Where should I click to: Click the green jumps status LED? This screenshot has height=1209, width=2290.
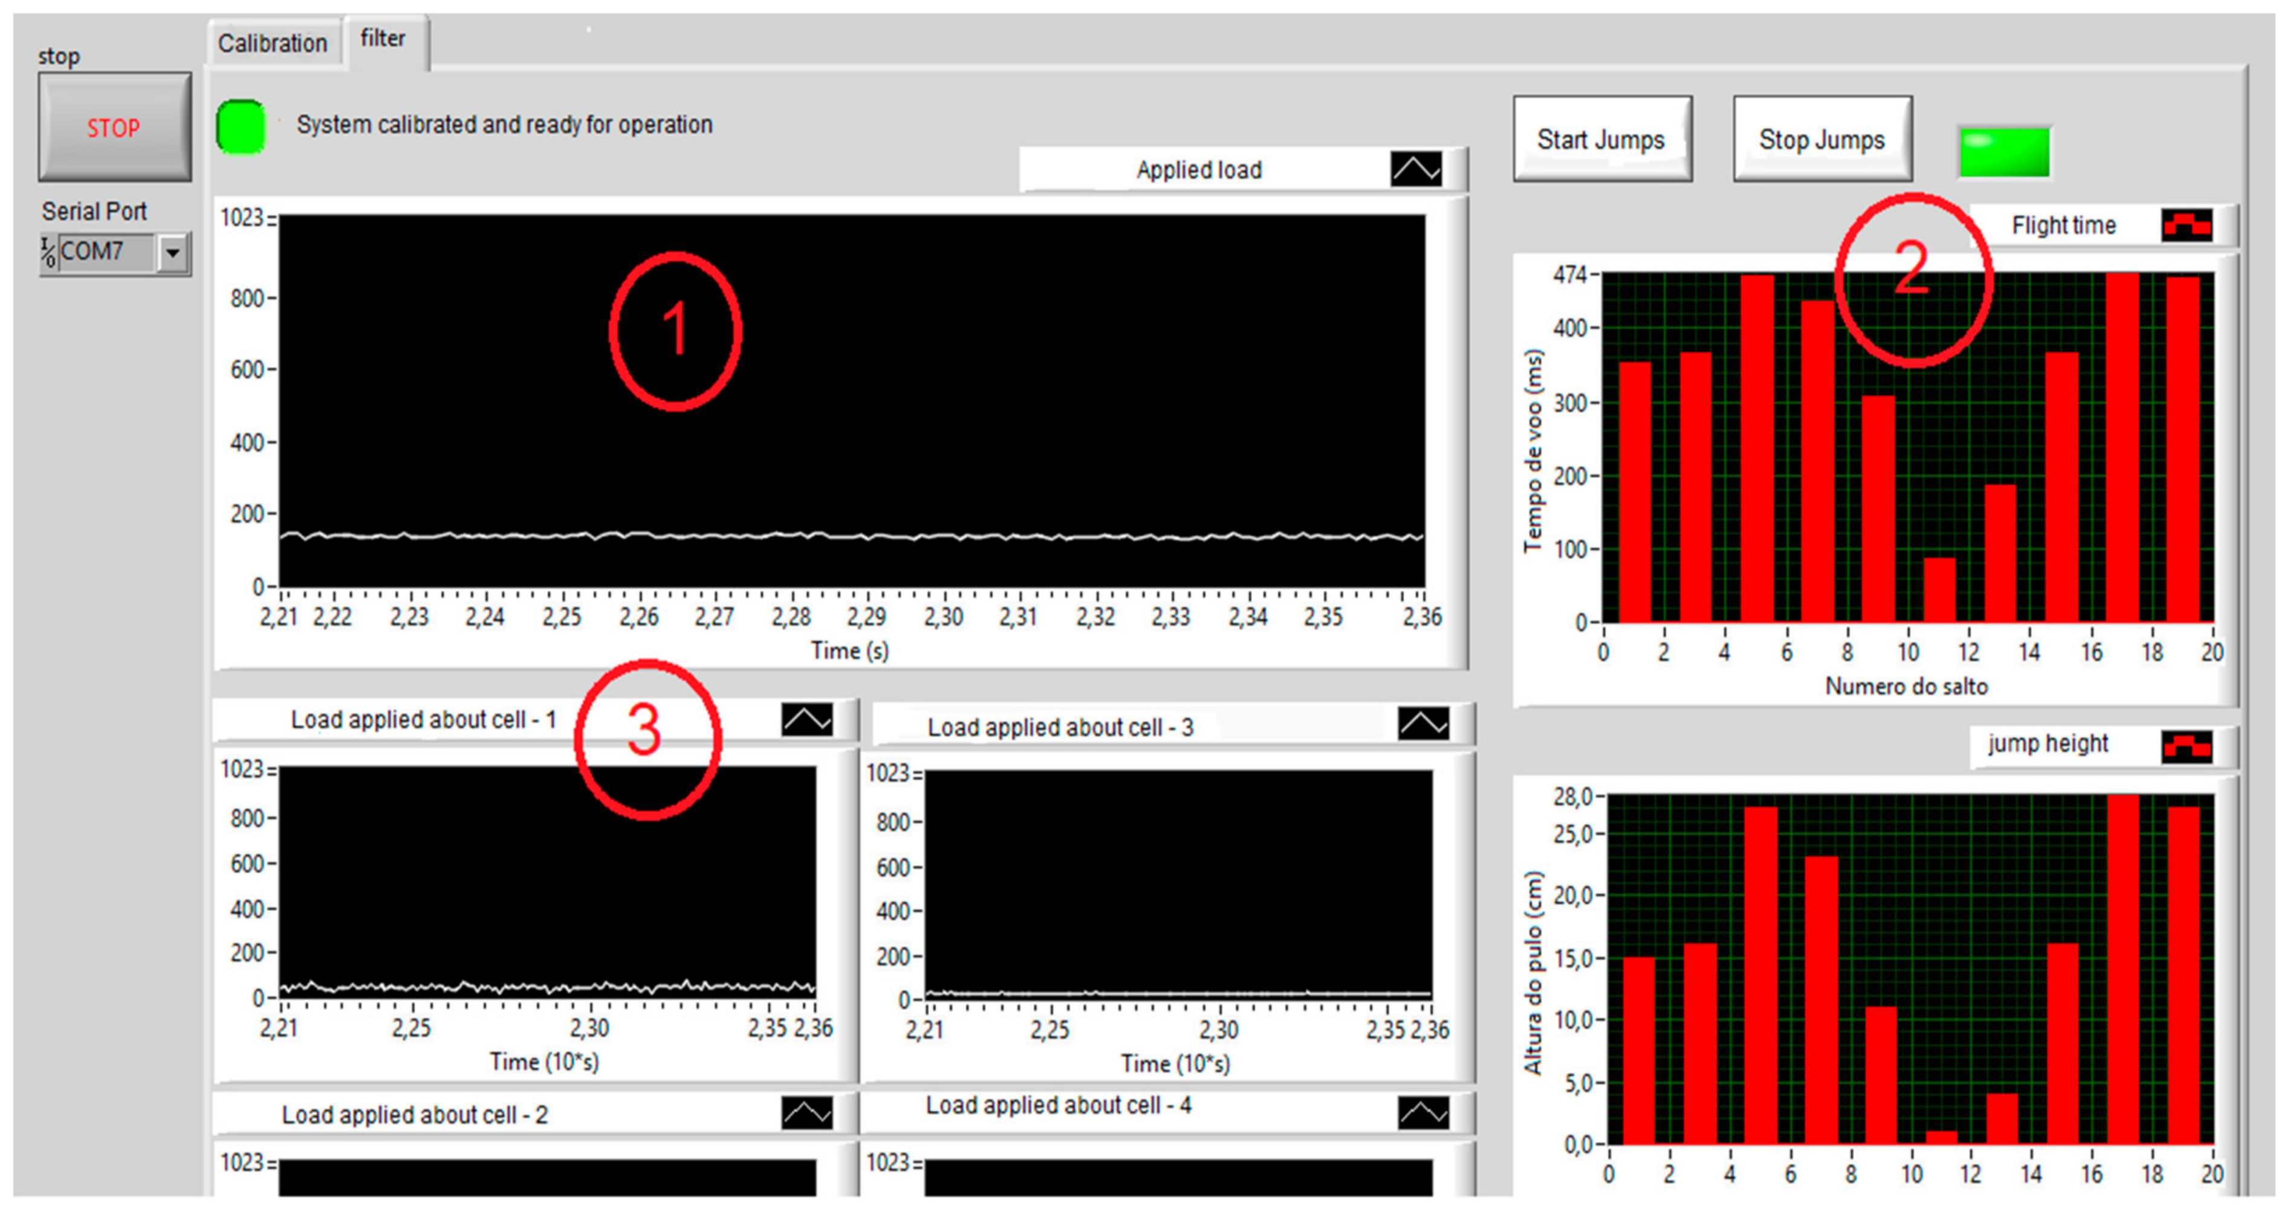[2003, 151]
